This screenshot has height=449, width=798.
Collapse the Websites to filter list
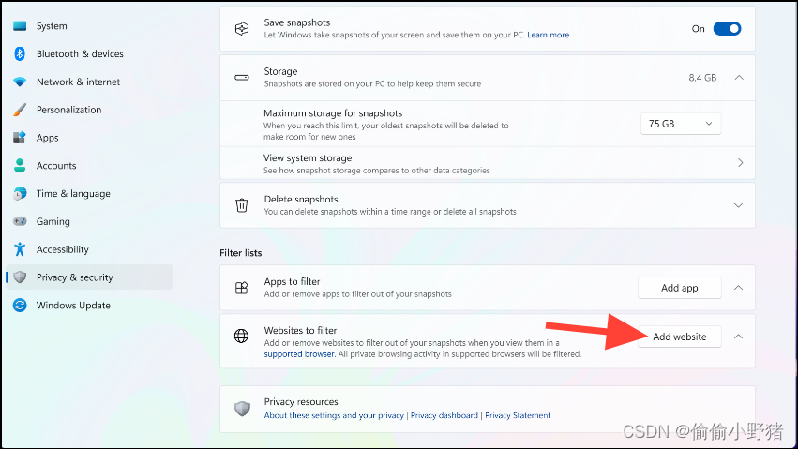tap(739, 337)
